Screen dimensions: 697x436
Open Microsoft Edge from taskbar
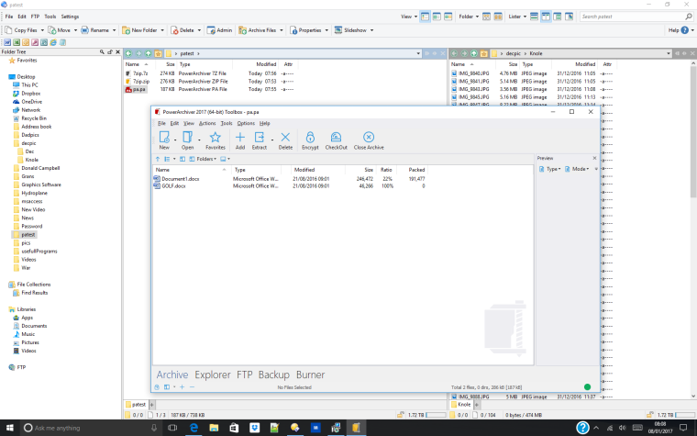click(x=194, y=428)
